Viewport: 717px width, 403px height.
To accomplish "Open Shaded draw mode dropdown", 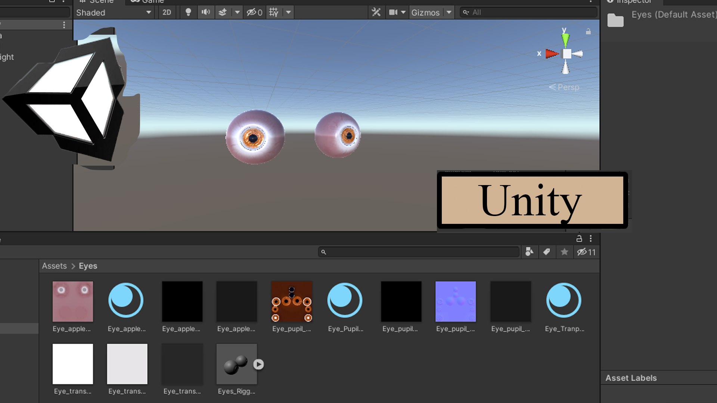I will point(114,12).
